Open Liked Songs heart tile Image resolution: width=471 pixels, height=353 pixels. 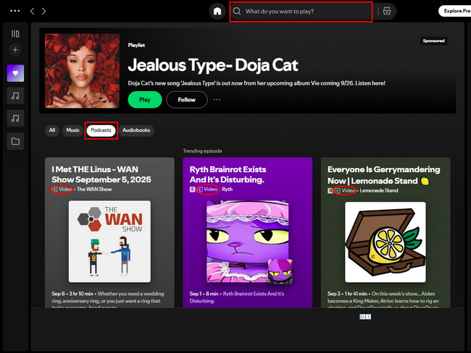pyautogui.click(x=15, y=72)
